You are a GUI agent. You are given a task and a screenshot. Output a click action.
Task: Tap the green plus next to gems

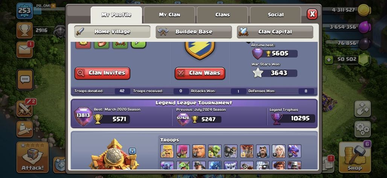[x=328, y=59]
